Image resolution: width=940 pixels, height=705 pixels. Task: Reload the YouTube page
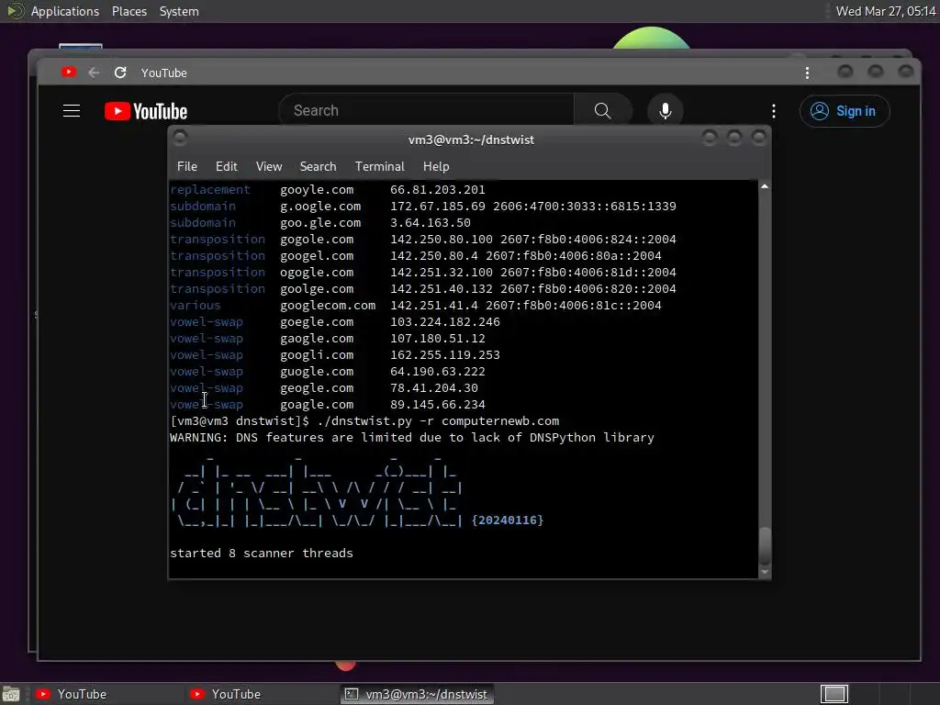click(120, 73)
